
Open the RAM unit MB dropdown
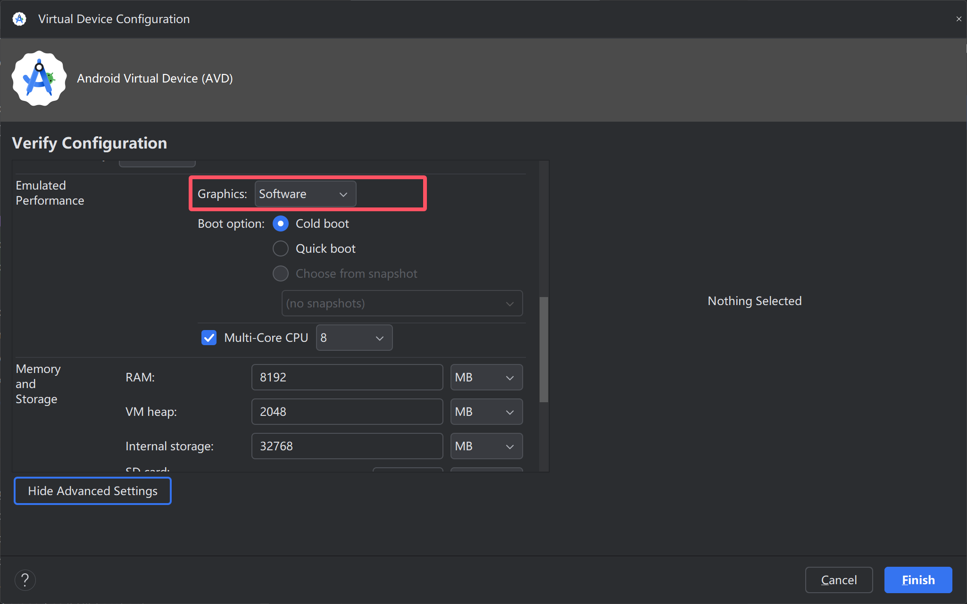coord(486,377)
